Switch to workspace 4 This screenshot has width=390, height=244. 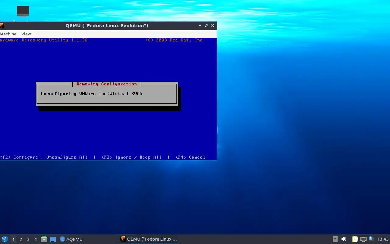click(35, 239)
